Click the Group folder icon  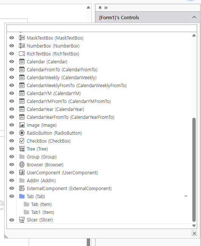pos(22,157)
